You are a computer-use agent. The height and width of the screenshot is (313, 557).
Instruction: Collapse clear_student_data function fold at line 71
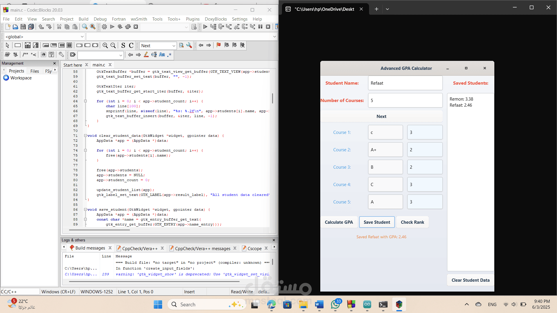(x=86, y=136)
